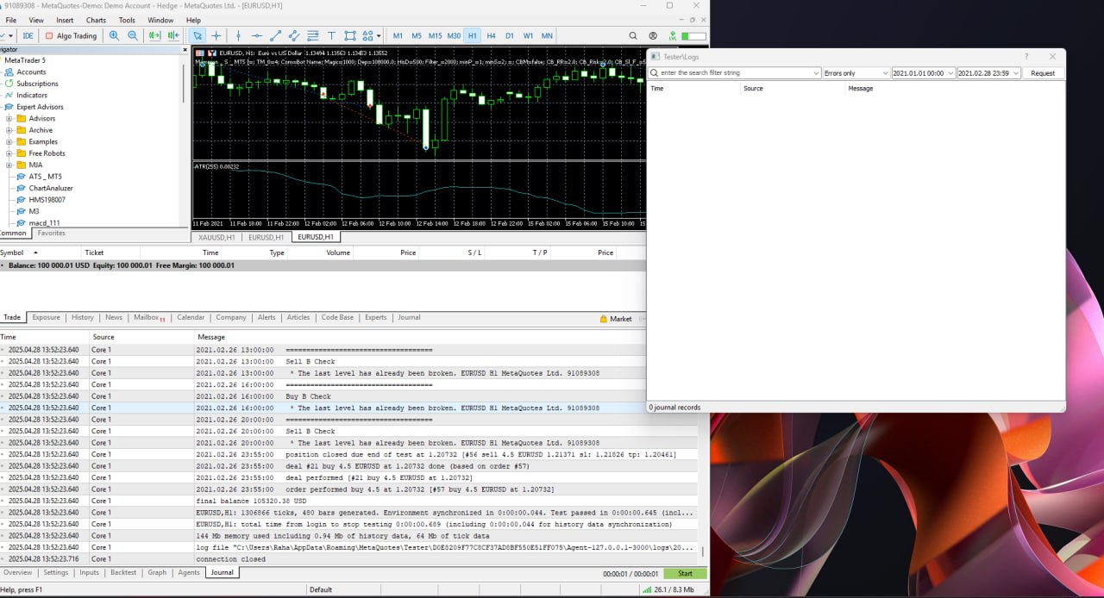Image resolution: width=1104 pixels, height=598 pixels.
Task: Toggle the Algo Trading button
Action: [72, 35]
